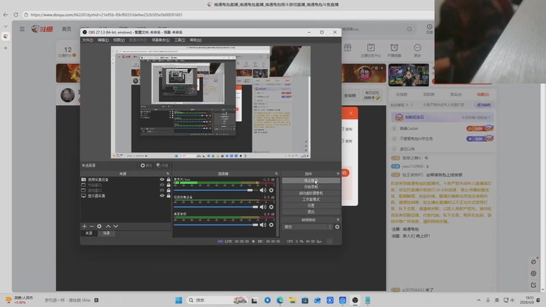Toggle lock on 显示器采集 source

[169, 196]
